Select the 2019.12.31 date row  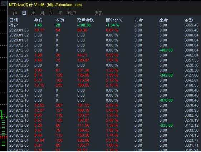click(19, 45)
